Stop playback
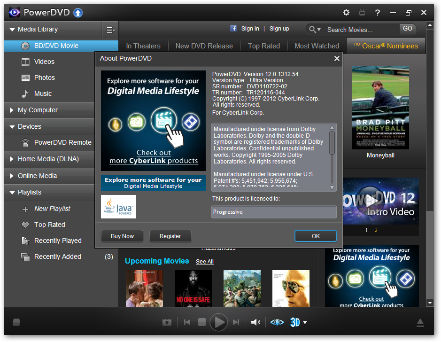The width and height of the screenshot is (441, 342). (x=202, y=322)
